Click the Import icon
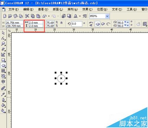This screenshot has width=148, height=128. tap(64, 16)
